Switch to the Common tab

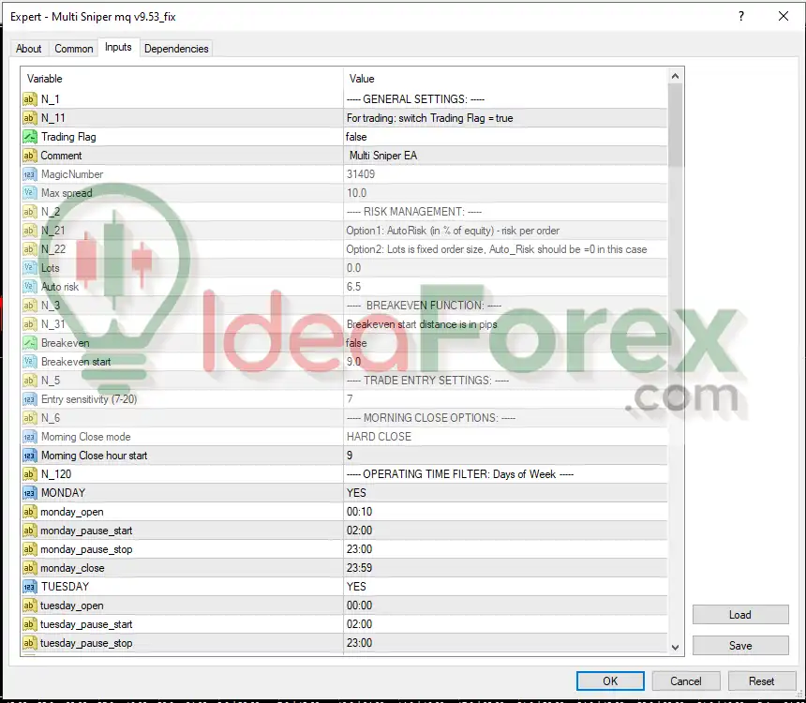(x=73, y=49)
